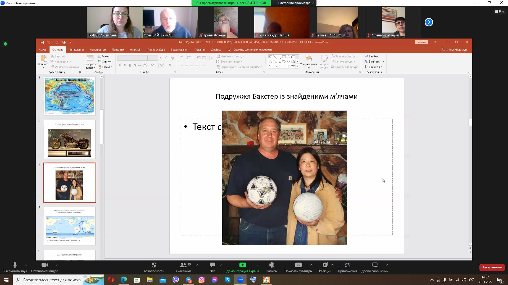The height and width of the screenshot is (285, 508).
Task: Stop video with camera icon
Action: pos(44,265)
